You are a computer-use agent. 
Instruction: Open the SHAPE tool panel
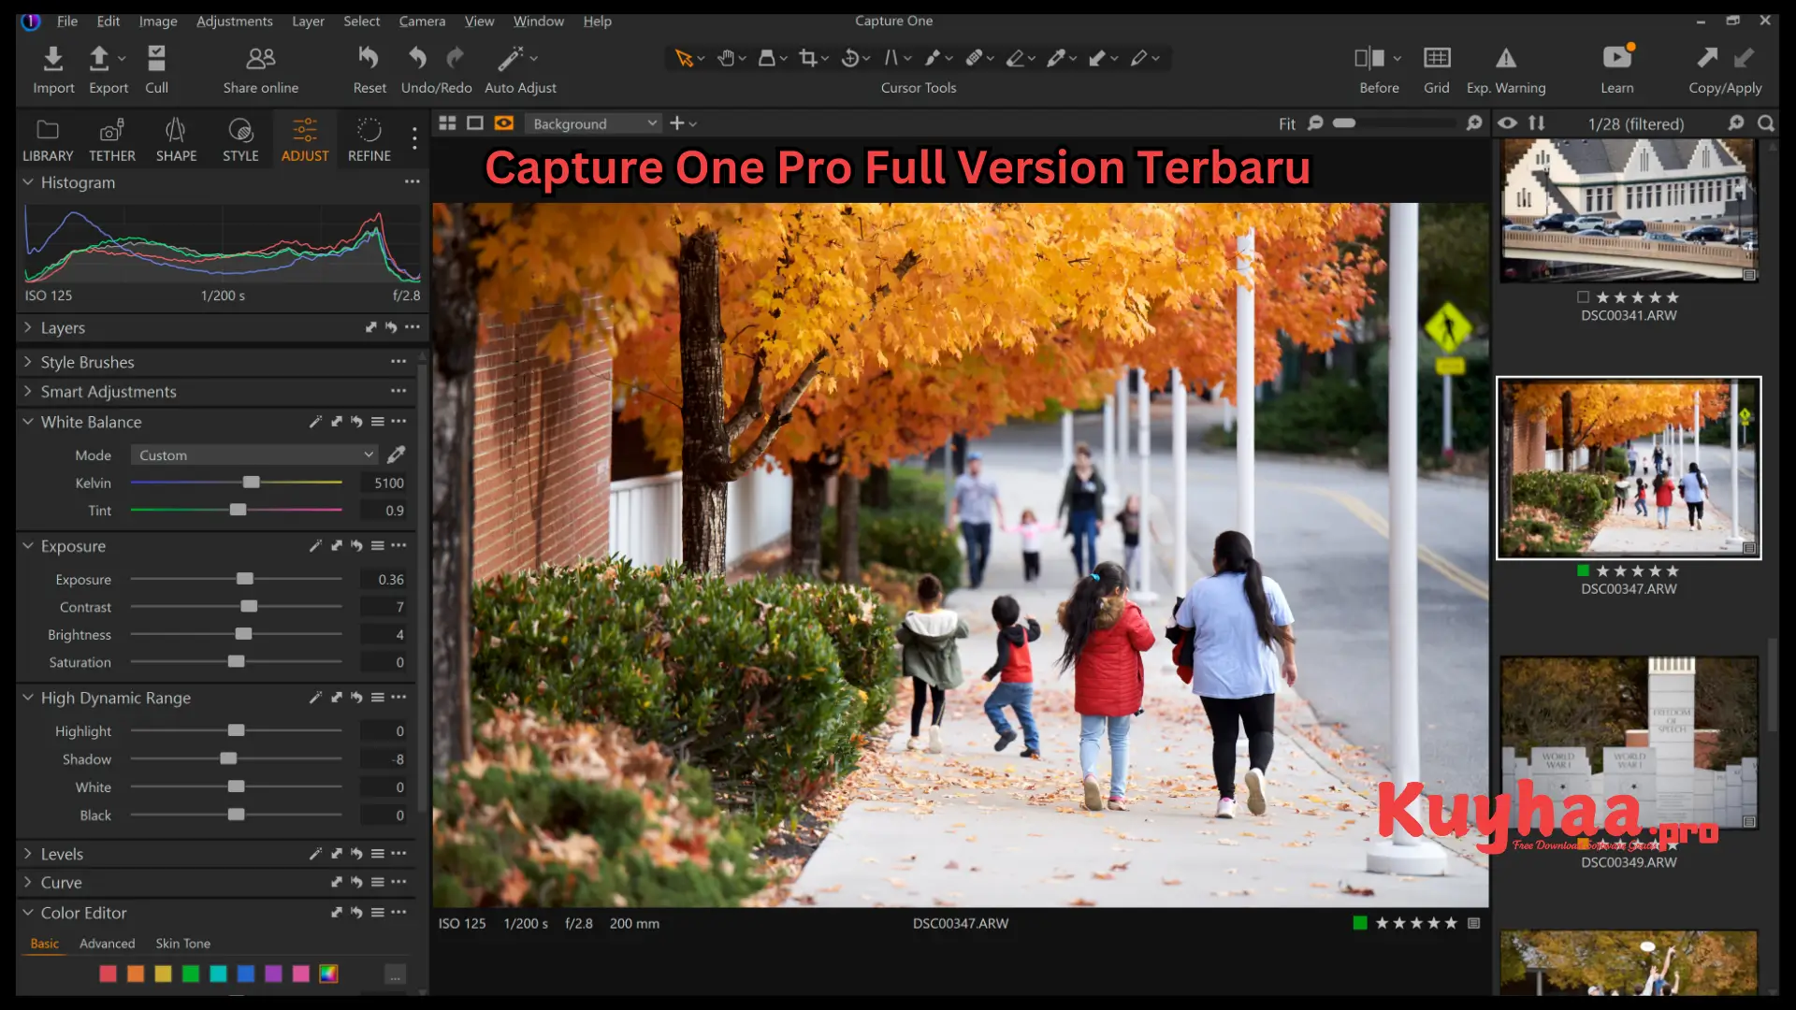(175, 138)
